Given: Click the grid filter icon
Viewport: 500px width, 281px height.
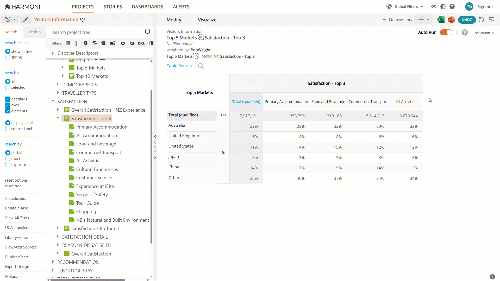Looking at the screenshot, I should tap(68, 43).
